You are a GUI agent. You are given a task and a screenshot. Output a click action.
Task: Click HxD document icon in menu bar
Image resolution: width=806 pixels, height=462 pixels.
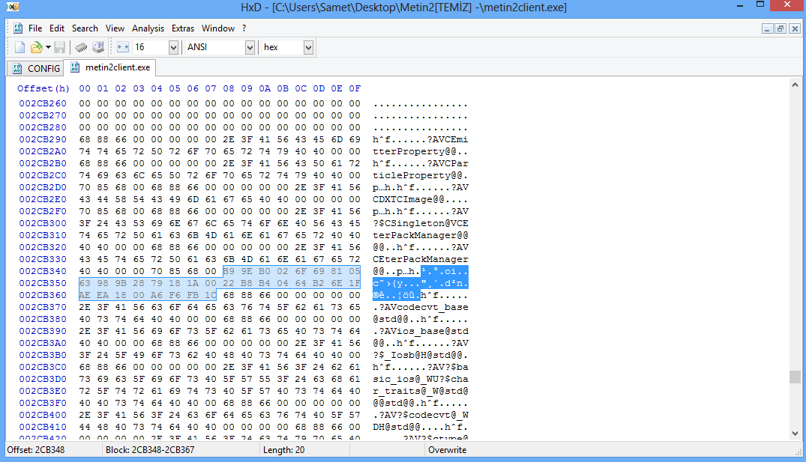point(18,28)
